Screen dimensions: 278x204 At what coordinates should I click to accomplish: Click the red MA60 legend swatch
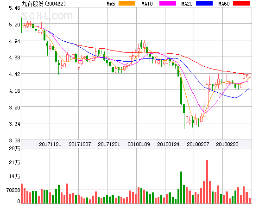(x=241, y=3)
